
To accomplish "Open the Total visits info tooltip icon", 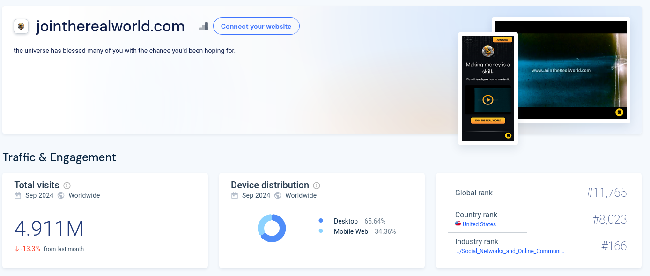I will (67, 186).
